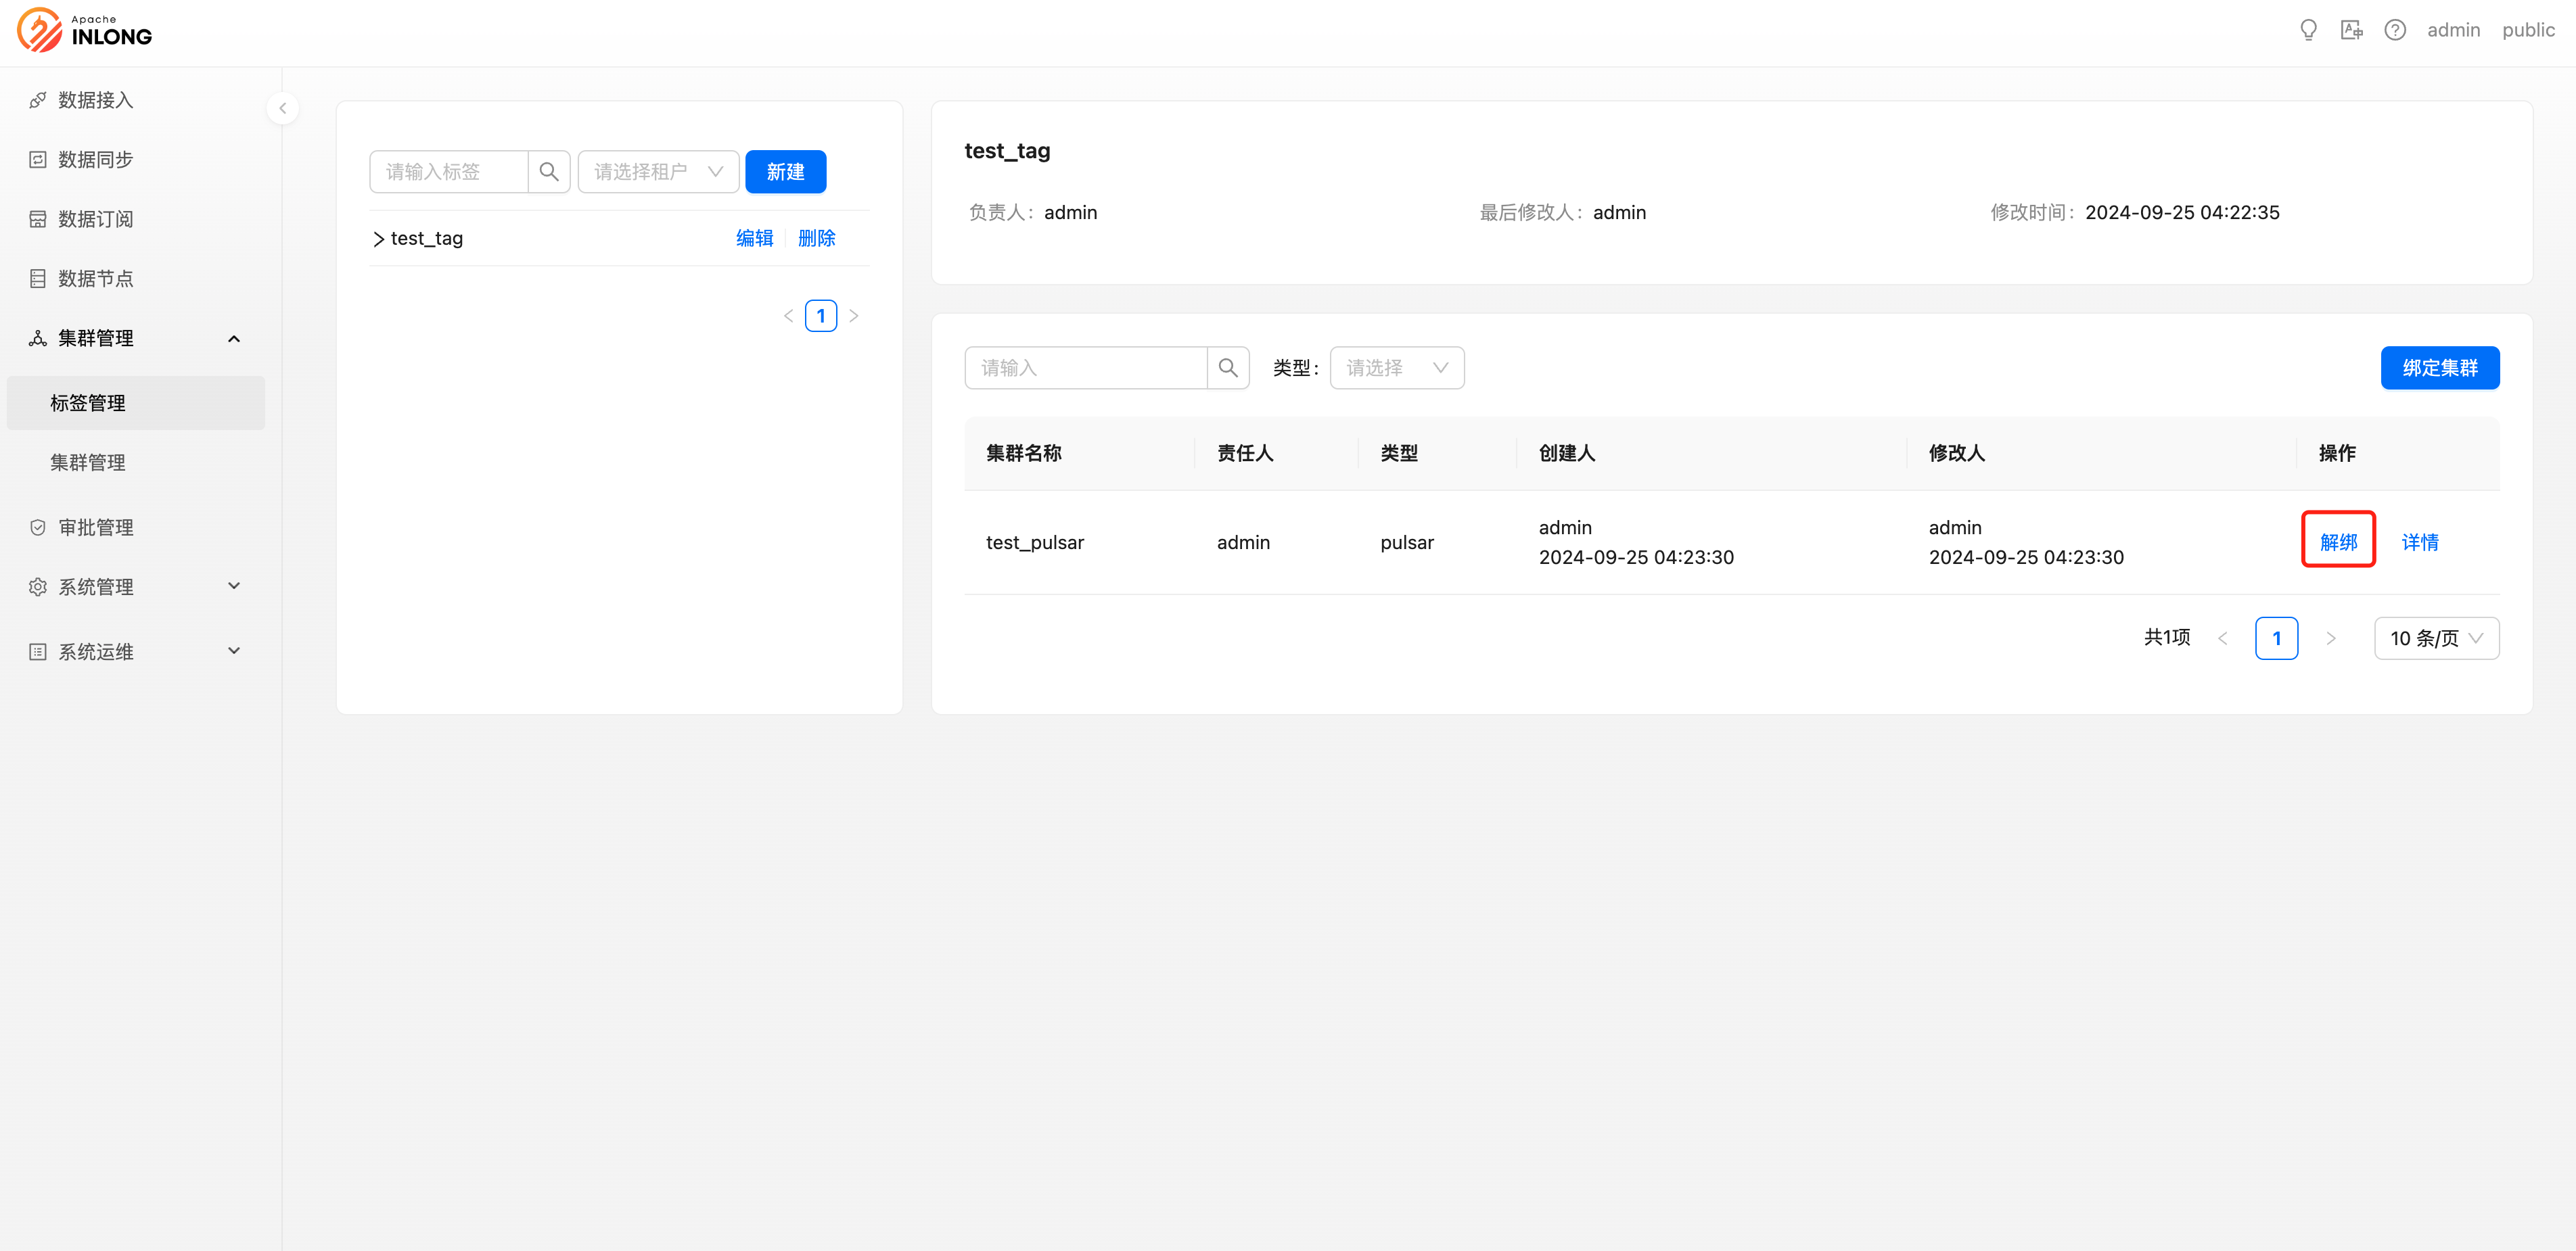This screenshot has width=2576, height=1251.
Task: Go to next page in cluster table
Action: 2330,638
